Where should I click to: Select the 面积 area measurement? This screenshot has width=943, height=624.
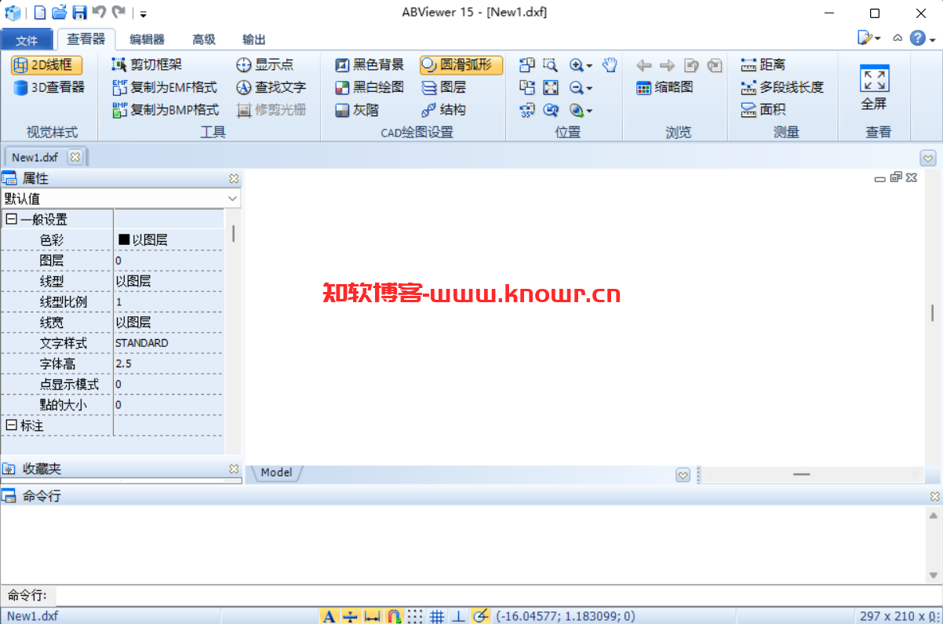(763, 110)
